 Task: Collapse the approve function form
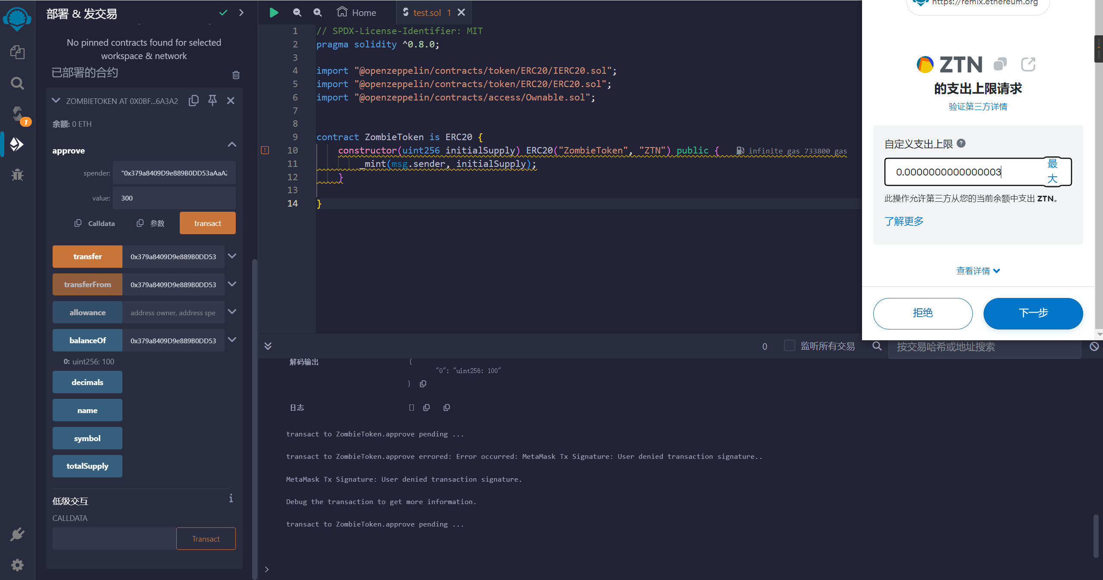tap(232, 144)
